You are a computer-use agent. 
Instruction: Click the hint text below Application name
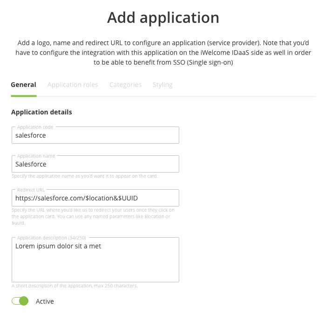(84, 176)
